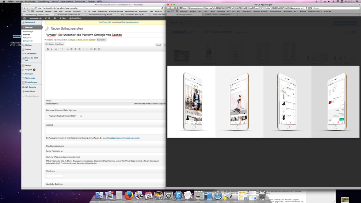This screenshot has width=361, height=203.
Task: Insert a numbered list in the editor
Action: click(64, 49)
